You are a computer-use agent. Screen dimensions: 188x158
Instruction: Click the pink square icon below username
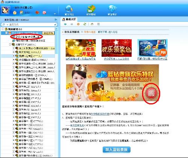(44, 12)
